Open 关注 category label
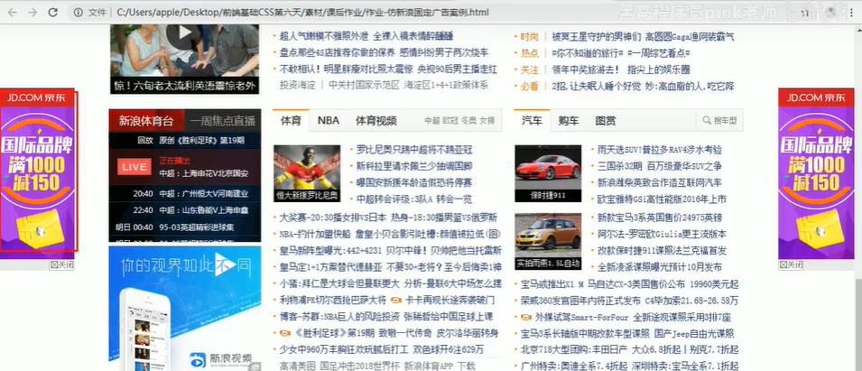Image resolution: width=862 pixels, height=371 pixels. (530, 70)
